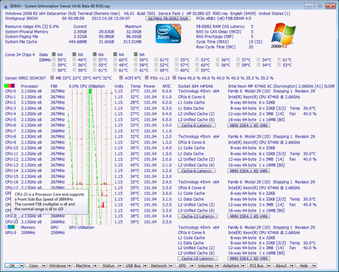Click the GPU-0 row label
Image resolution: width=339 pixels, height=272 pixels.
pos(11,233)
